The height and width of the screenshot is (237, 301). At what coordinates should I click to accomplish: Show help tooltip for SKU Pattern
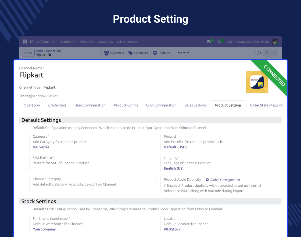(53, 156)
